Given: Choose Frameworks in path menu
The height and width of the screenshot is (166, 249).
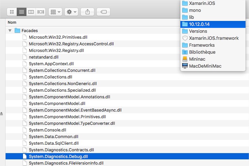Looking at the screenshot, I should [213, 45].
